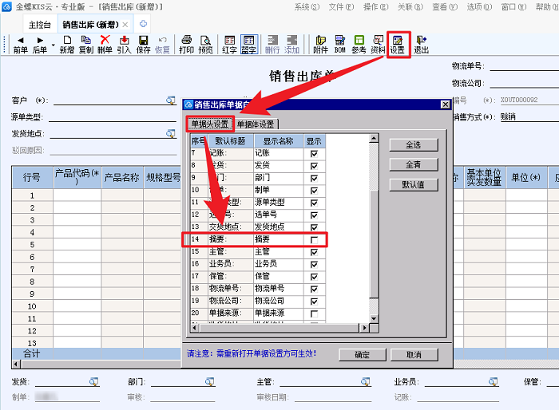Check the 单据来源 display checkbox in row 20
The height and width of the screenshot is (410, 559).
pos(314,313)
